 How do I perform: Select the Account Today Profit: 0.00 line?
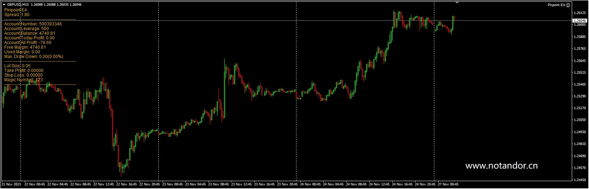coord(29,38)
